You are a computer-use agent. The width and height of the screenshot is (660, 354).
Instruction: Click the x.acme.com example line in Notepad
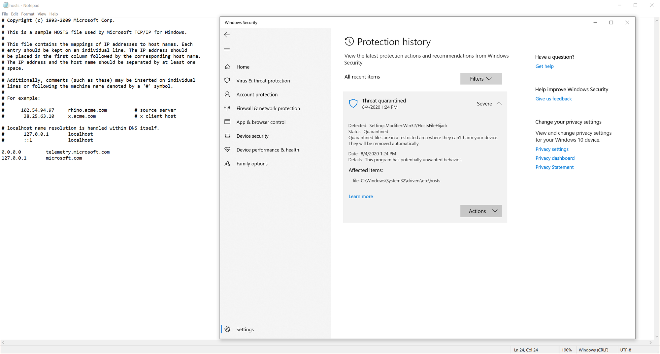(89, 116)
